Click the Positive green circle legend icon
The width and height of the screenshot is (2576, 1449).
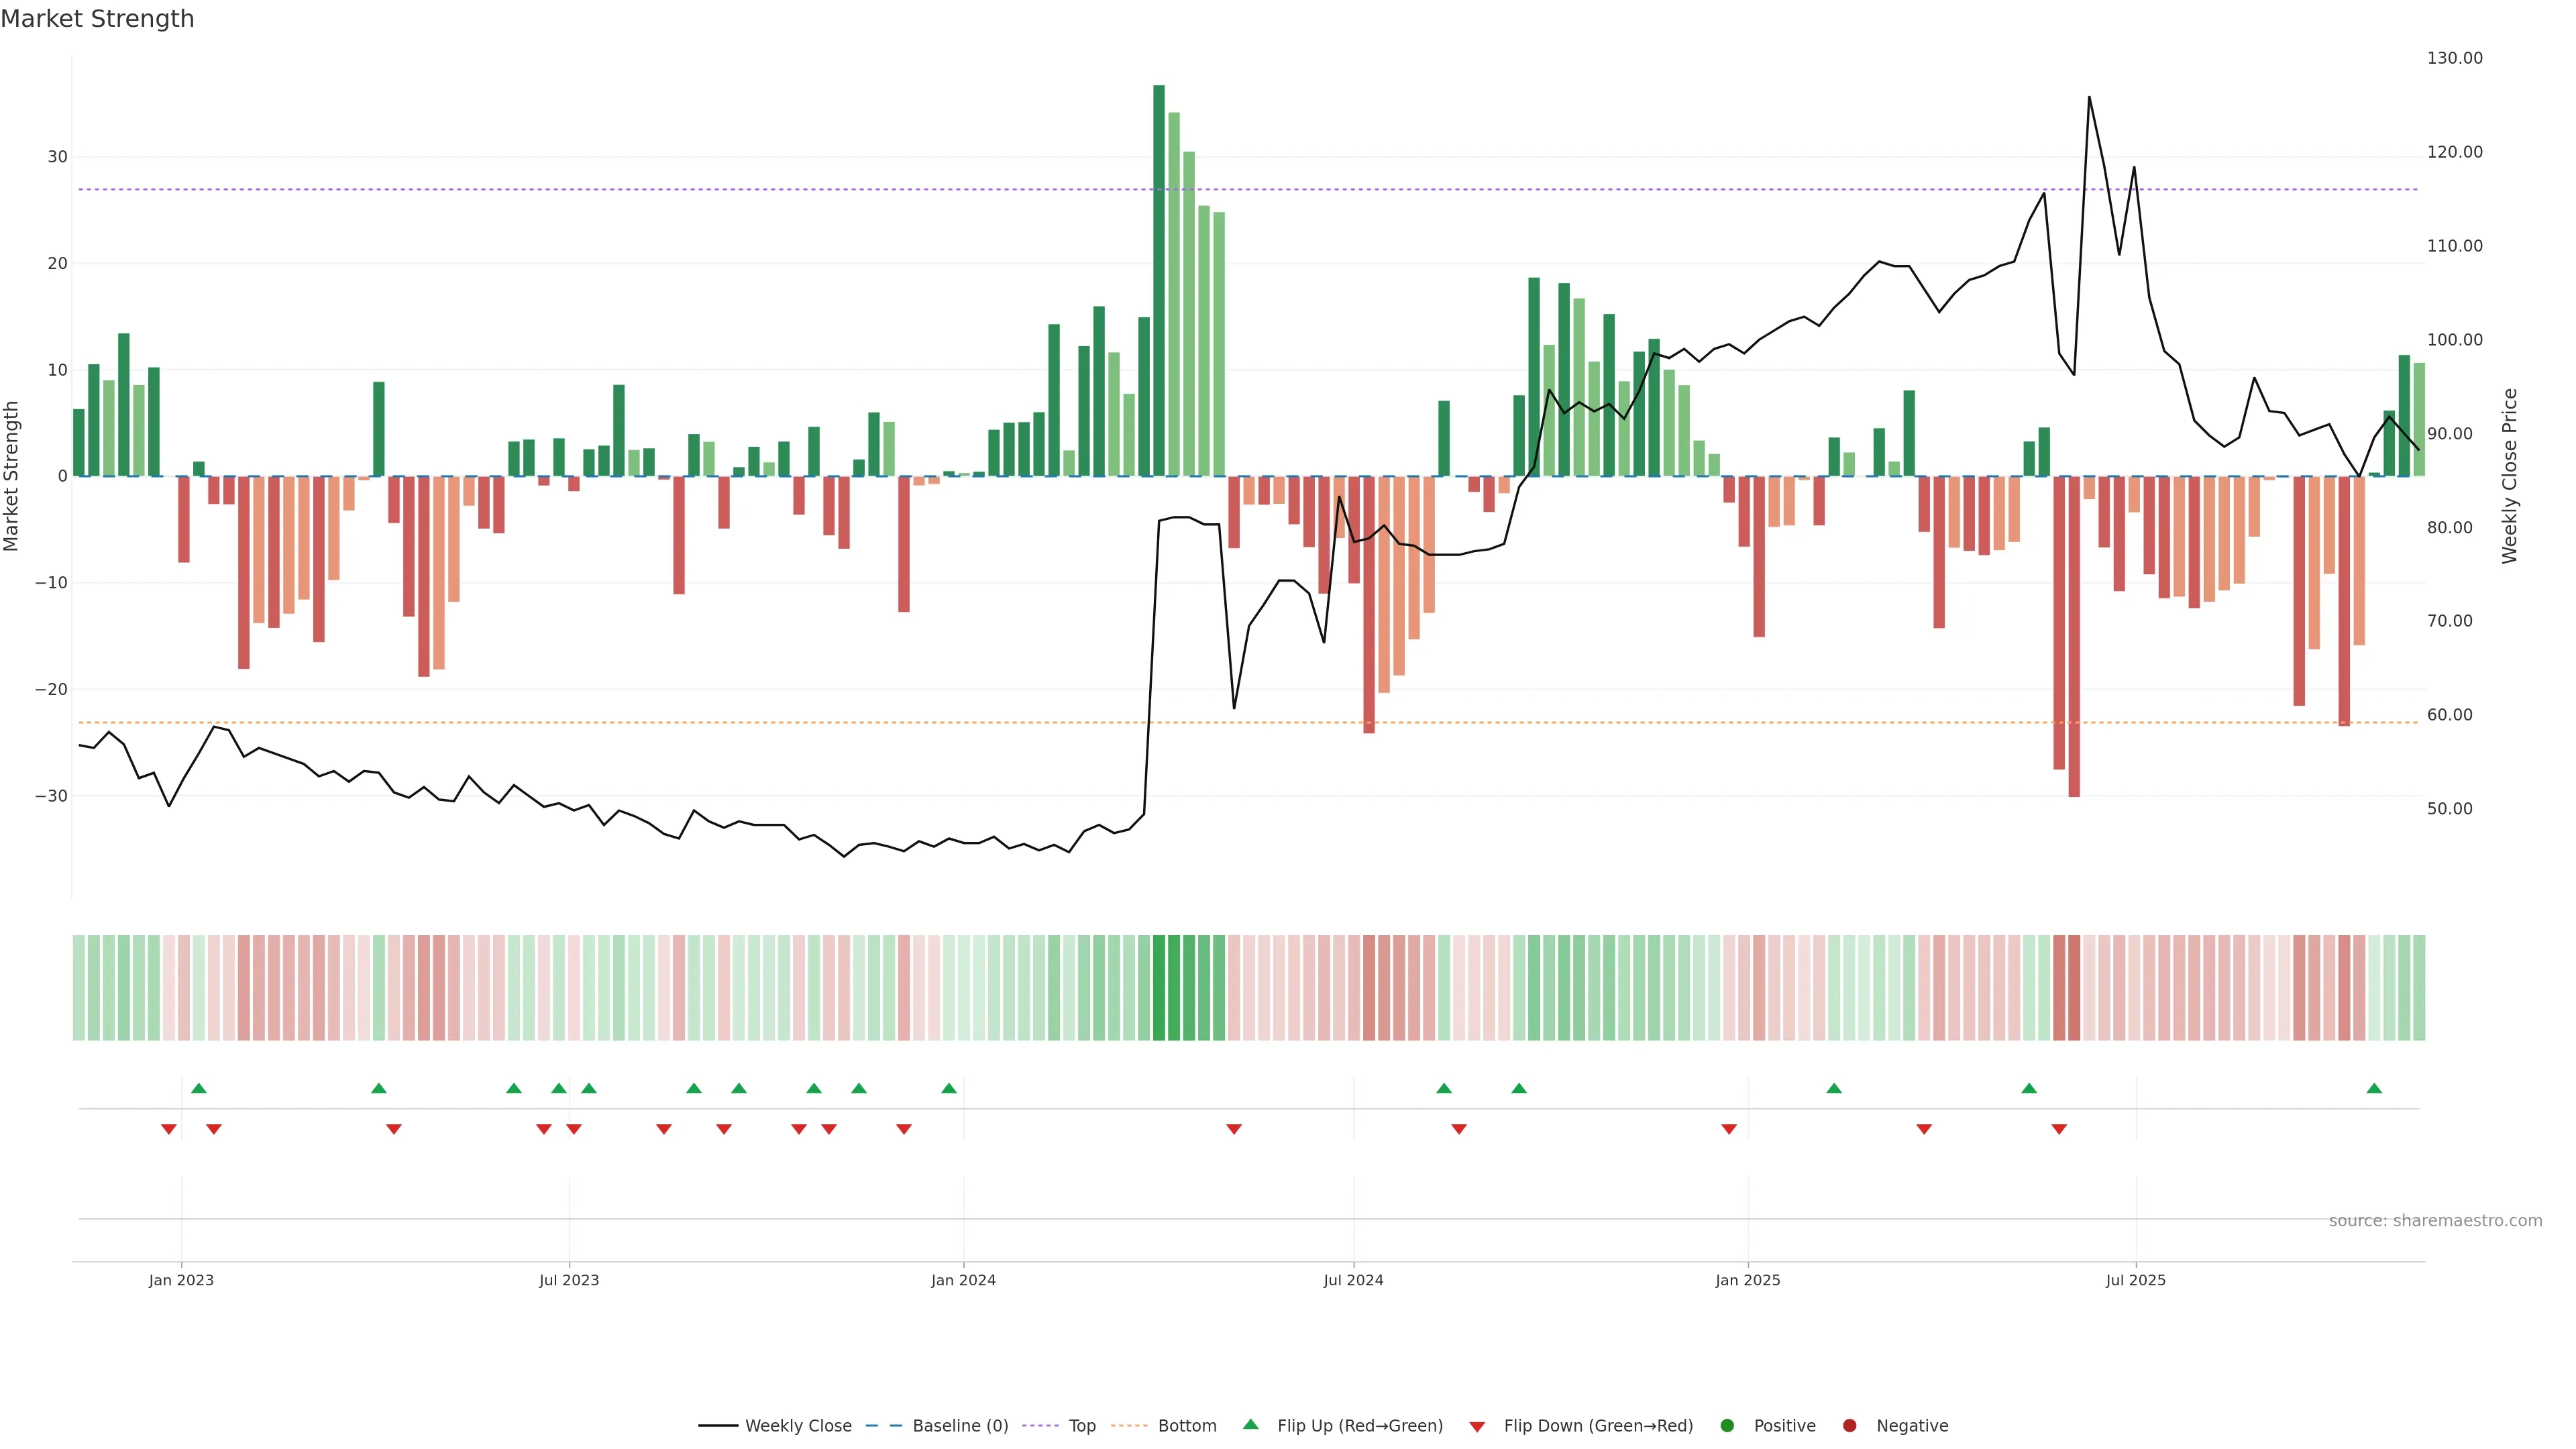tap(1727, 1426)
